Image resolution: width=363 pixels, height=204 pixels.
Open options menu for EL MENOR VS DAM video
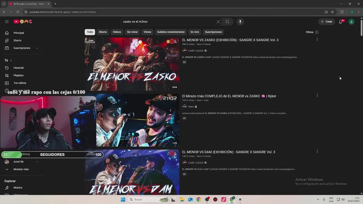317,152
